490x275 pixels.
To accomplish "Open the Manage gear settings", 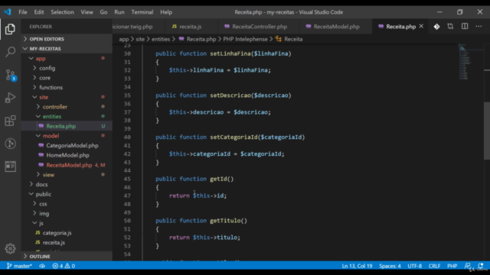I will pyautogui.click(x=10, y=248).
